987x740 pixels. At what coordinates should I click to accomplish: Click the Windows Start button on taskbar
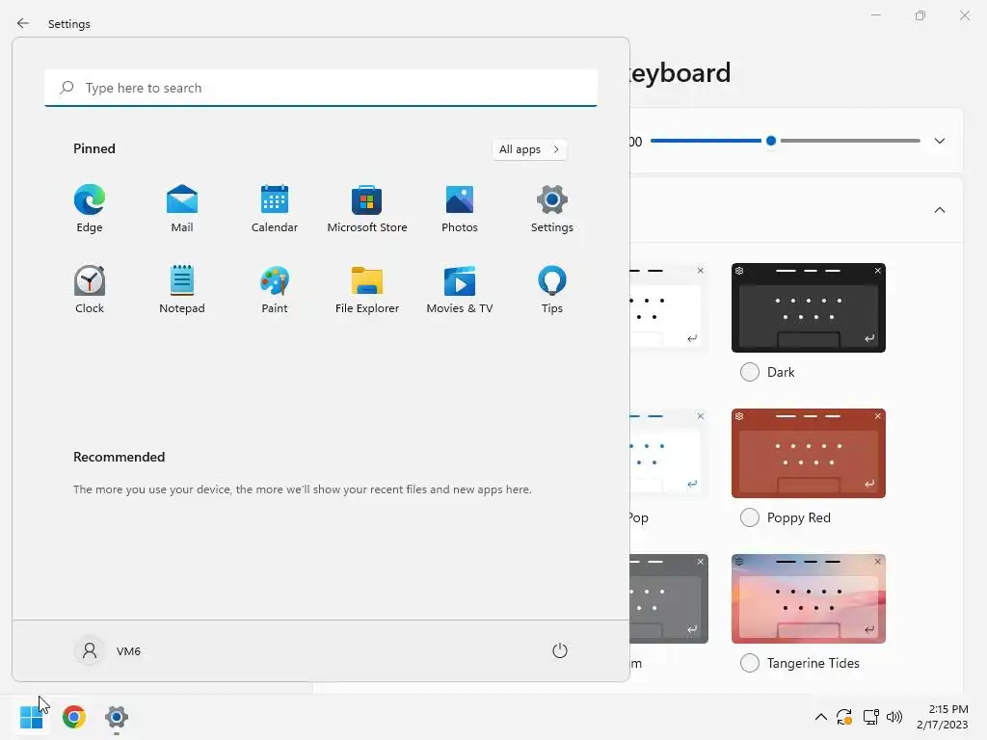pos(32,717)
